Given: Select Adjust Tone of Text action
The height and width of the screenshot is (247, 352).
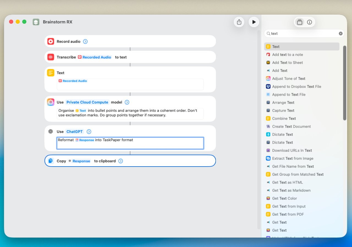Looking at the screenshot, I should [x=288, y=78].
